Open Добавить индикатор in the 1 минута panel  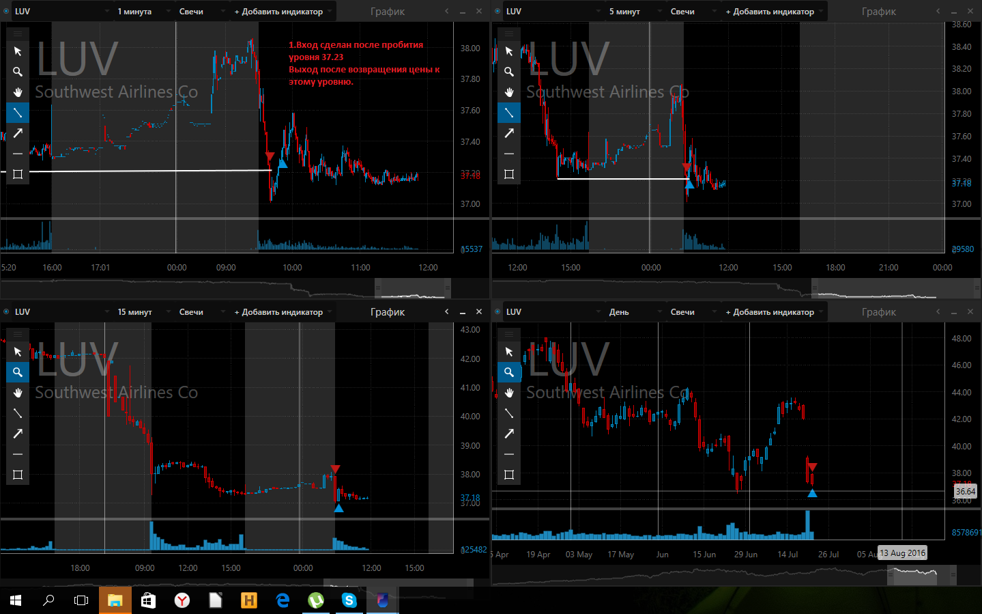(283, 12)
